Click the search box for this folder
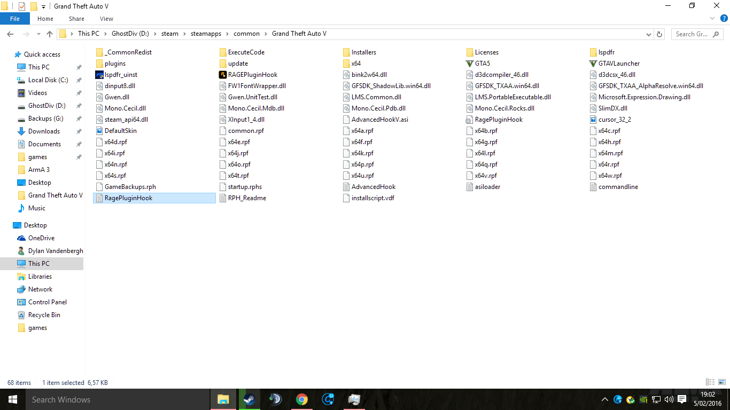Viewport: 730px width, 410px height. tap(697, 34)
